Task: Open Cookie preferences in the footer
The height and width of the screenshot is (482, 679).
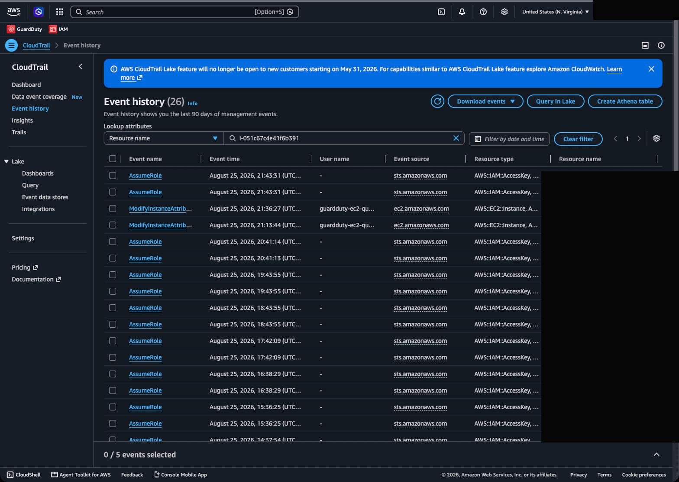Action: (x=644, y=475)
